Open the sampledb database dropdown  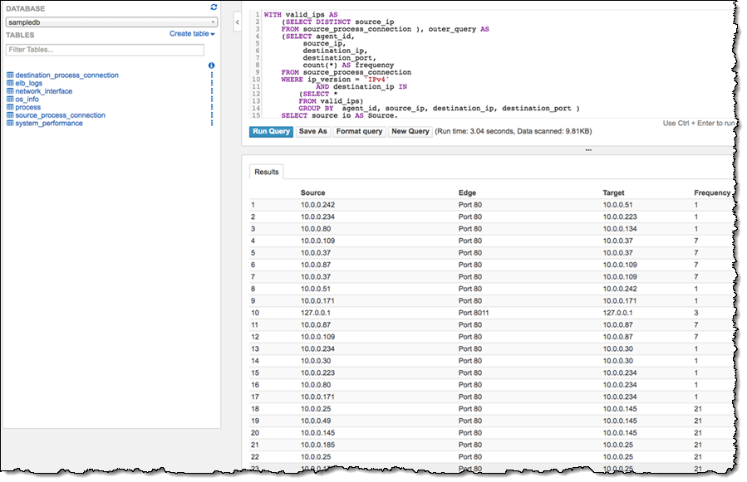click(111, 22)
